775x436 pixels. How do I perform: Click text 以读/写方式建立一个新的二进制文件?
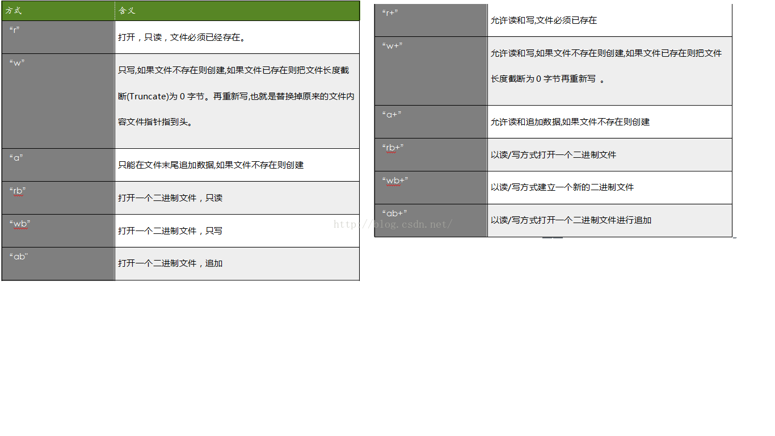click(562, 187)
